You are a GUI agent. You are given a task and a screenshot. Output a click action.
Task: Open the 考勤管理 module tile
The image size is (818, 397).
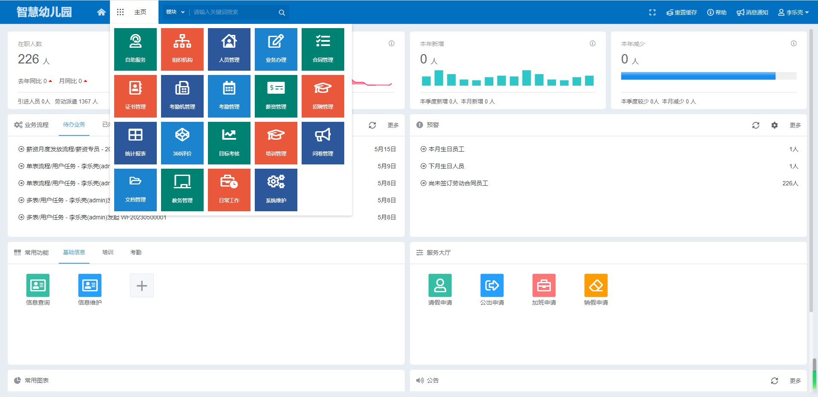coord(229,96)
